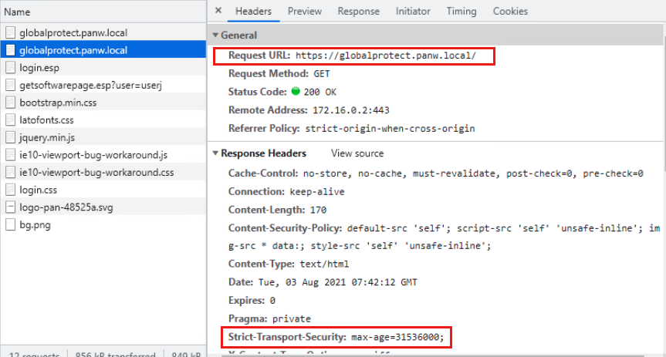Collapse the Response Headers section

(x=216, y=153)
